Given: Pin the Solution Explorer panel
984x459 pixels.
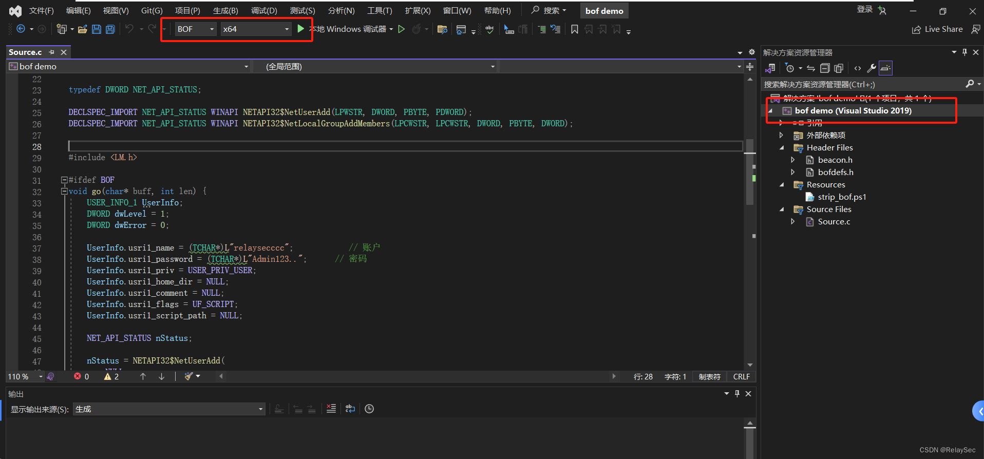Looking at the screenshot, I should point(964,52).
